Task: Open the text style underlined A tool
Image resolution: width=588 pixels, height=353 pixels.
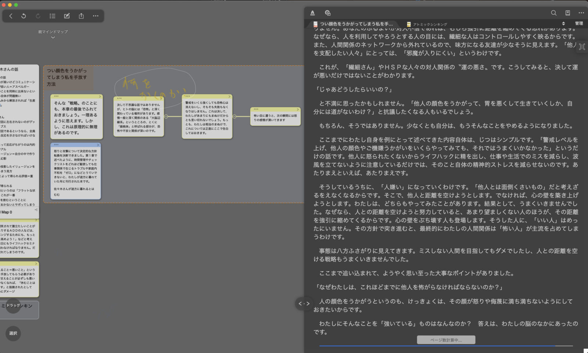Action: tap(312, 13)
